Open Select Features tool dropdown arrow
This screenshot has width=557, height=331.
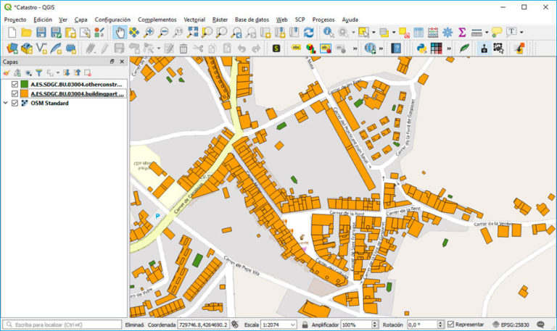pos(374,33)
